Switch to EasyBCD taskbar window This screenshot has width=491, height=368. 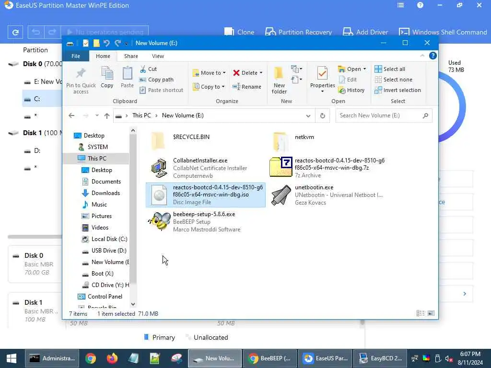click(380, 358)
